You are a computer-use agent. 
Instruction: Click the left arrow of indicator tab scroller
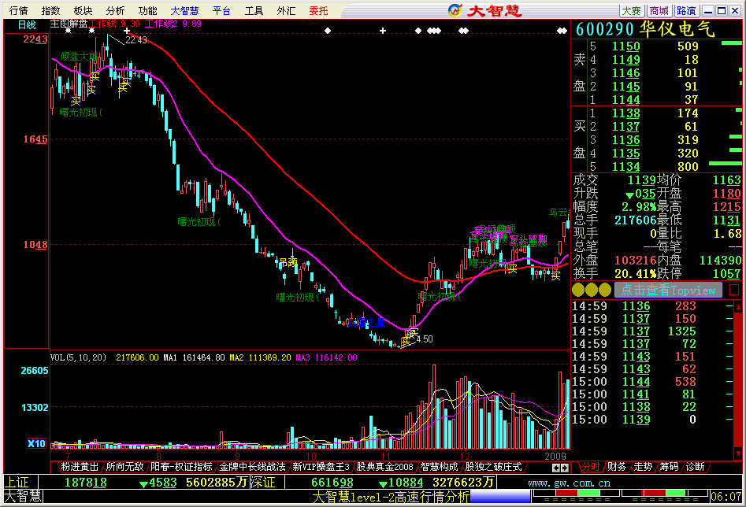click(555, 468)
